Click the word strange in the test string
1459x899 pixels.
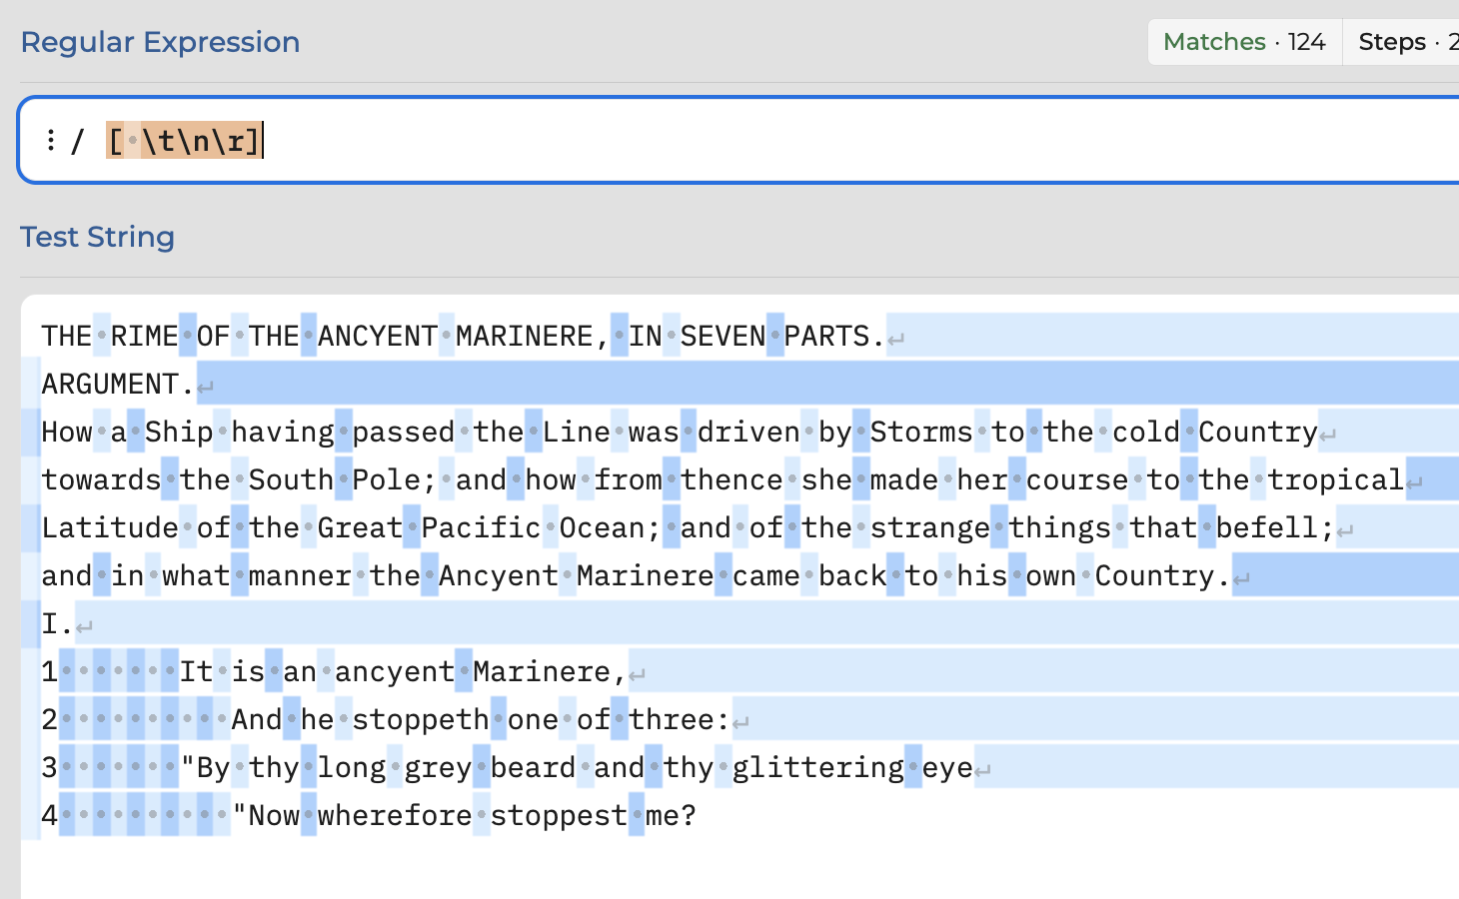[930, 527]
